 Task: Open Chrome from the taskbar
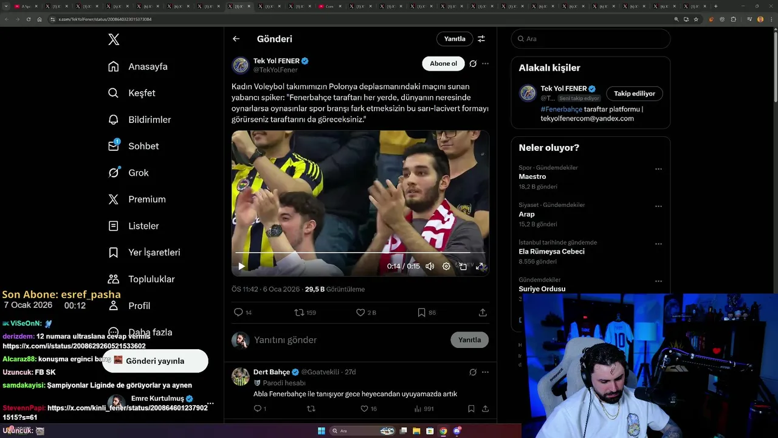443,431
